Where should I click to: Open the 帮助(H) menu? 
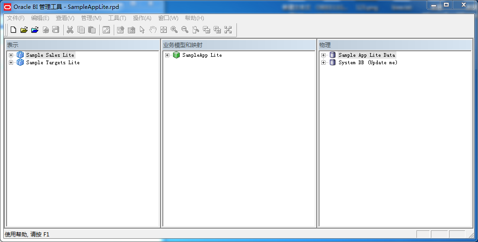pos(194,18)
